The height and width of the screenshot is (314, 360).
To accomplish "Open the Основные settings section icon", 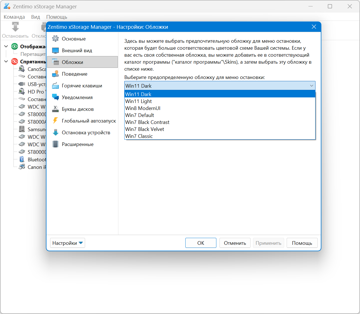I will 55,39.
